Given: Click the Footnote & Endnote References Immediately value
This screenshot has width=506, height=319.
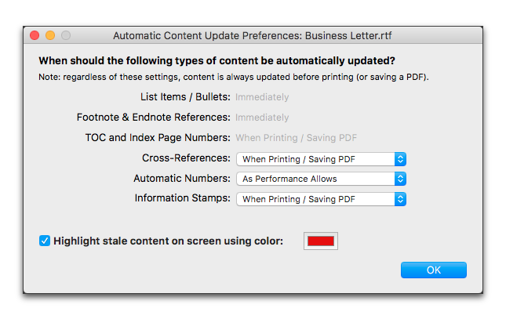Looking at the screenshot, I should click(262, 118).
